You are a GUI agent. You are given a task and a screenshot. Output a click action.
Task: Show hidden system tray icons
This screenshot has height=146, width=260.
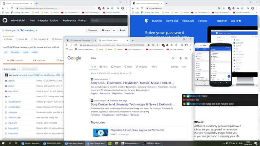(x=223, y=143)
